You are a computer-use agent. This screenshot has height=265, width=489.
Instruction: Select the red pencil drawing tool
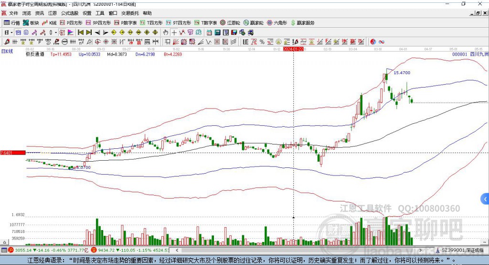pos(7,42)
